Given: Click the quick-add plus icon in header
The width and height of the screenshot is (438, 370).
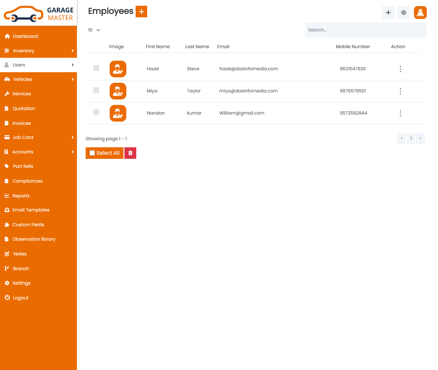Looking at the screenshot, I should point(388,13).
